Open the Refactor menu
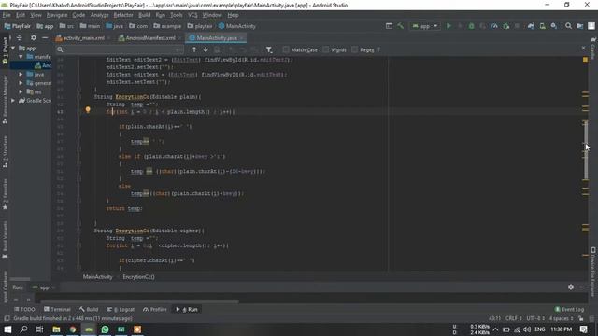 click(x=123, y=15)
